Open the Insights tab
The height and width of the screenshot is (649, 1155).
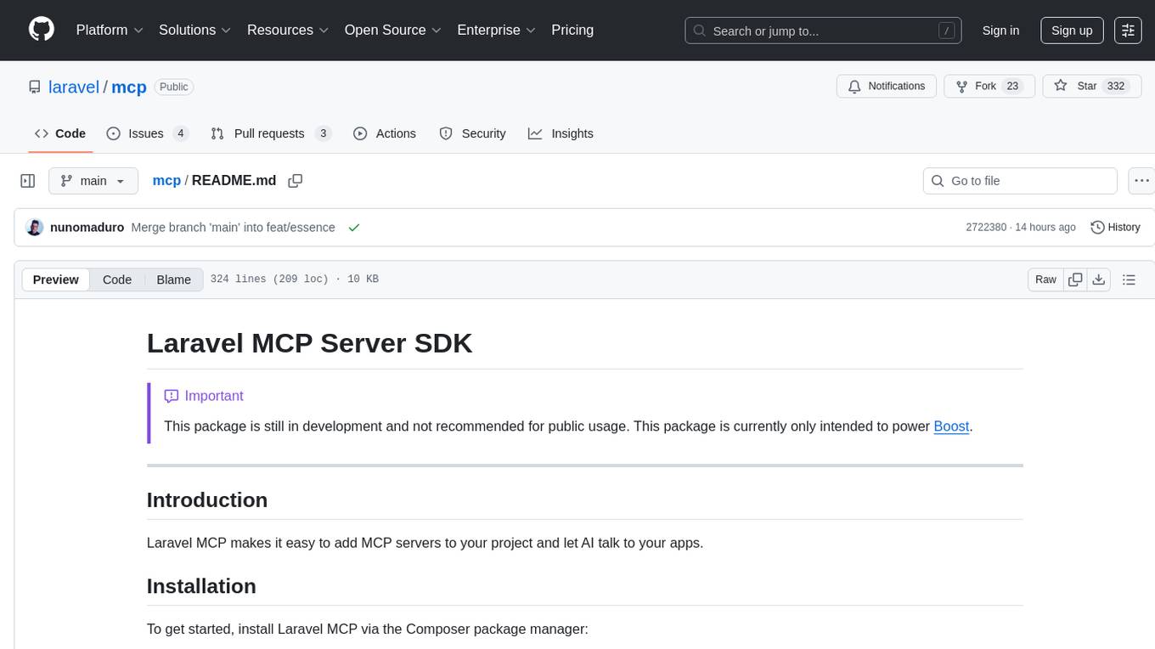tap(561, 133)
